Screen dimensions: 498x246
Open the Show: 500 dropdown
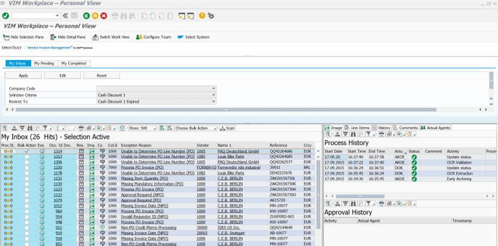coord(142,128)
